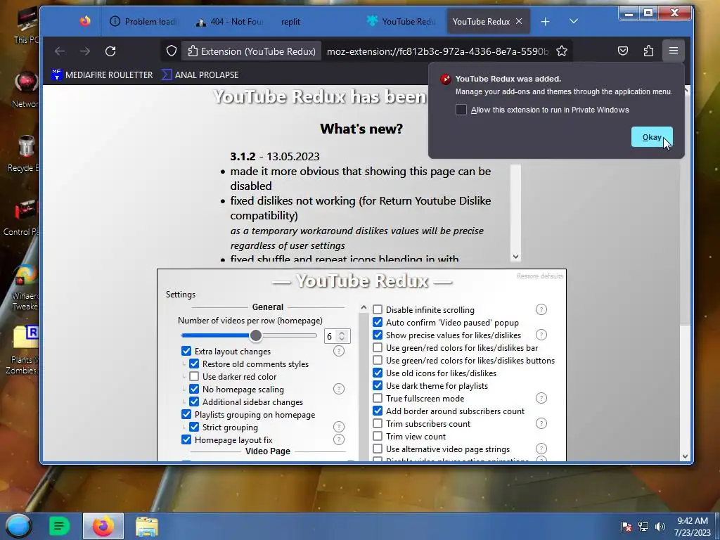Open green notes app on taskbar
This screenshot has width=720, height=540.
[59, 526]
